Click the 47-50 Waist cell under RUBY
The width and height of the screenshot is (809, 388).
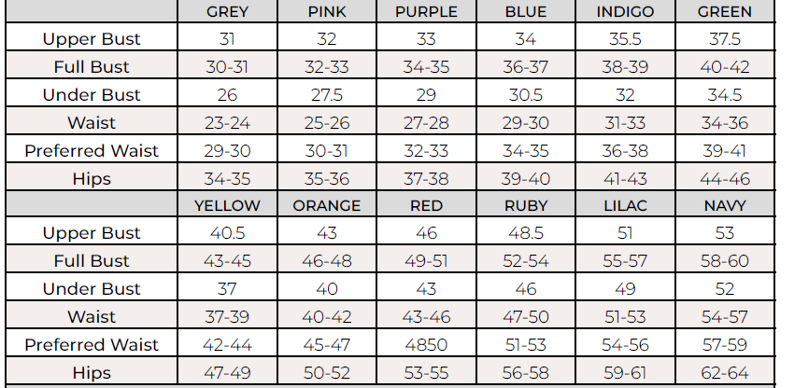[526, 317]
